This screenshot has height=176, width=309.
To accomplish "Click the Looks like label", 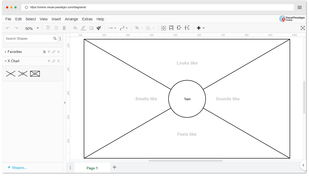I will click(187, 63).
